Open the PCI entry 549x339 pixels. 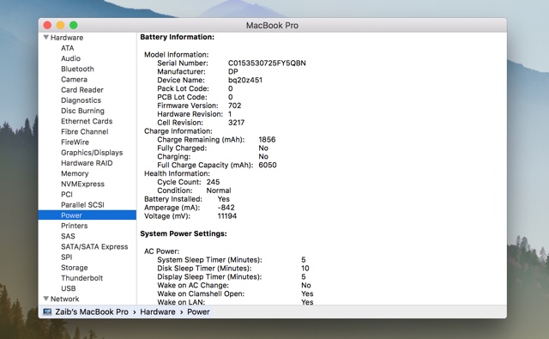(67, 194)
